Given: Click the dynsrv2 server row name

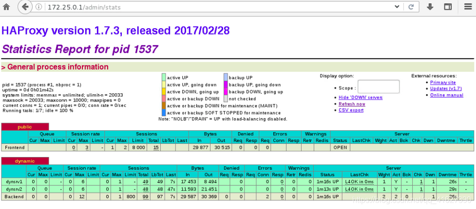Looking at the screenshot, I should click(x=14, y=189).
